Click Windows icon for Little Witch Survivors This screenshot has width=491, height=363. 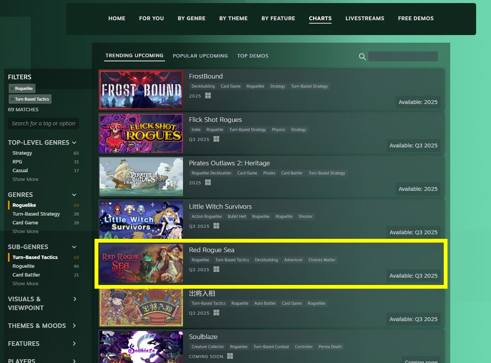(x=217, y=226)
